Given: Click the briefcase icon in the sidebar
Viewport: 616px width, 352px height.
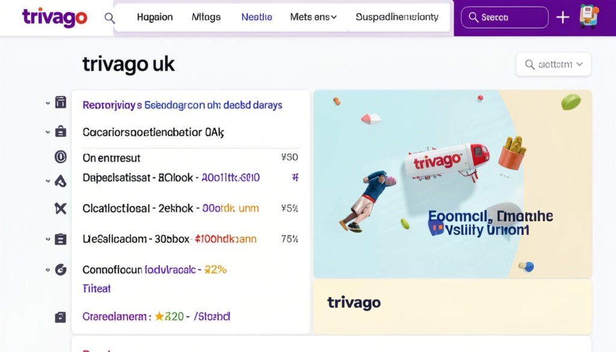Looking at the screenshot, I should click(x=60, y=132).
